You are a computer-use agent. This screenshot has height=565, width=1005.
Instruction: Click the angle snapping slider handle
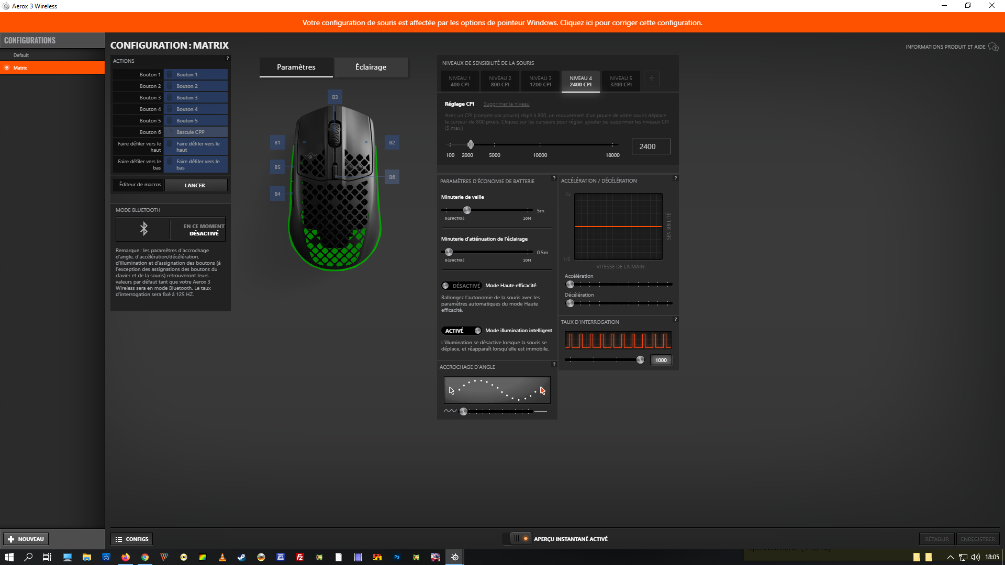click(x=463, y=412)
